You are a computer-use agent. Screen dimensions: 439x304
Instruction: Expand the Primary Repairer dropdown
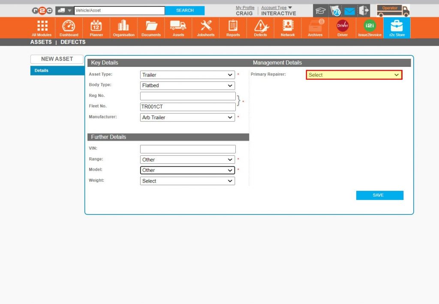coord(354,75)
